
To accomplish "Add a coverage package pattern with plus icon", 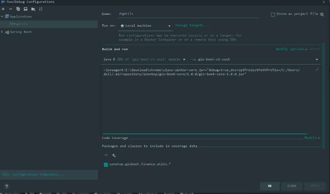I will [114, 155].
